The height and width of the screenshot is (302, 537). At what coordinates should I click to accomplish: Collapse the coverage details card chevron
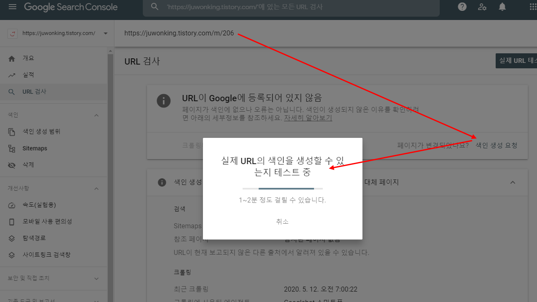[x=513, y=182]
